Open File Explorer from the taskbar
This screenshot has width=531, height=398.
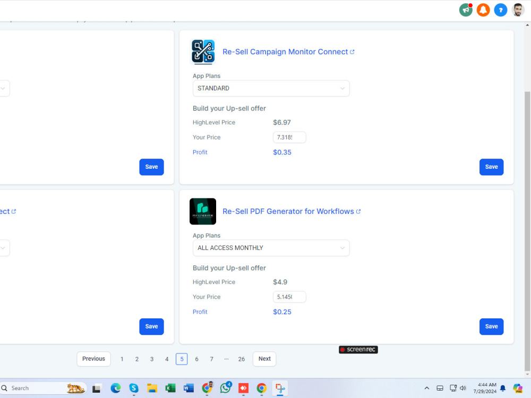[x=152, y=388]
